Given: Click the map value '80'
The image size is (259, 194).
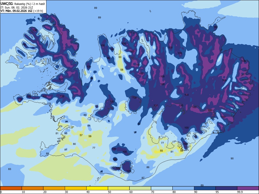Looking at the screenshot, I should [74, 144].
